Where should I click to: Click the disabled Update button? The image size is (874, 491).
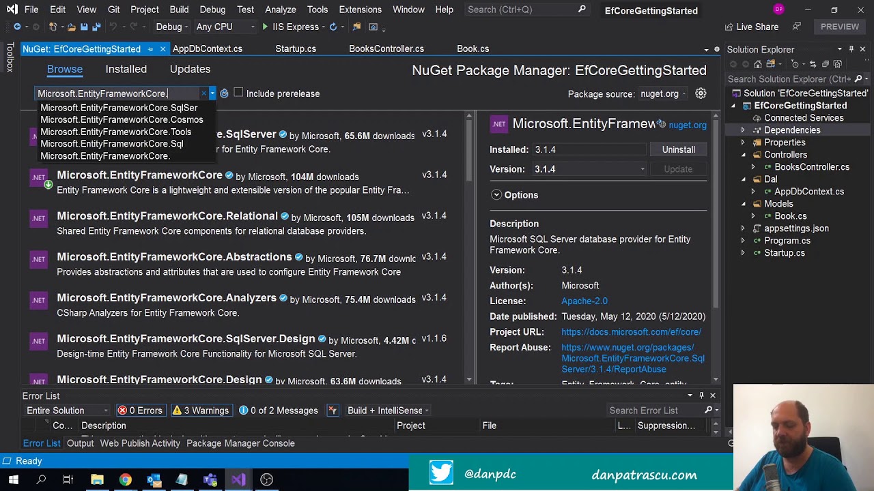tap(678, 169)
